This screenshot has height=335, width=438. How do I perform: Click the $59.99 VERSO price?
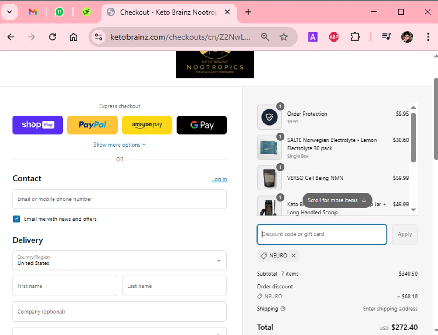tap(401, 178)
